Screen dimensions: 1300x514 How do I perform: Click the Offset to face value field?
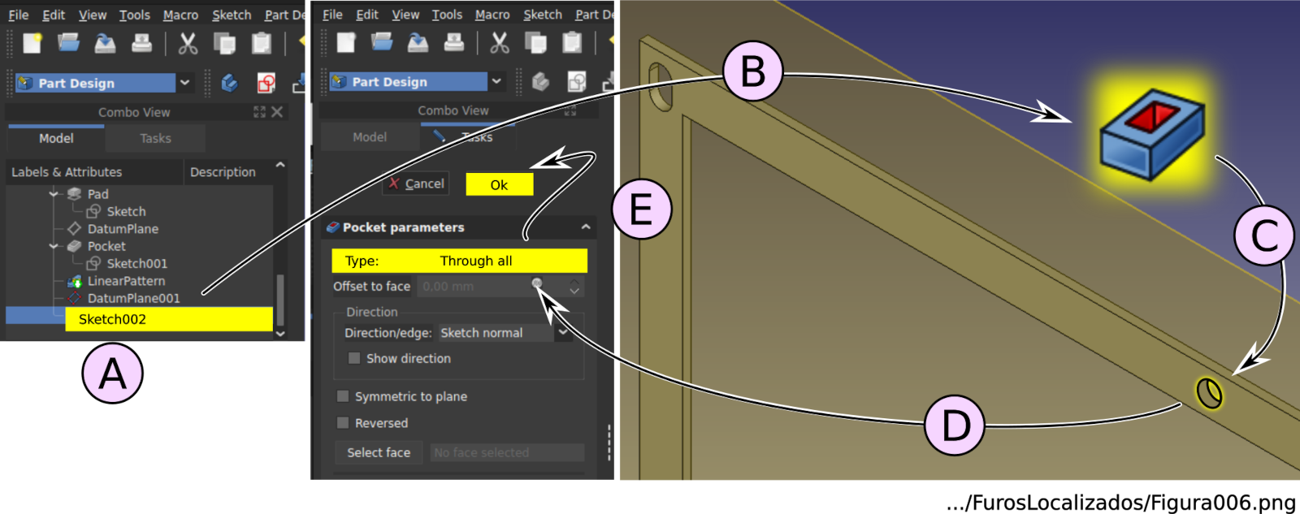492,286
